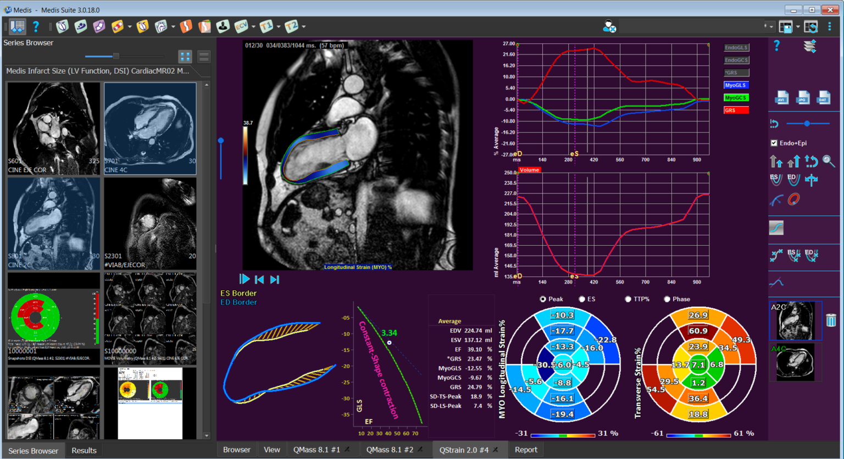Expand the T2 toolbar dropdown arrow
The image size is (844, 459).
(x=303, y=26)
